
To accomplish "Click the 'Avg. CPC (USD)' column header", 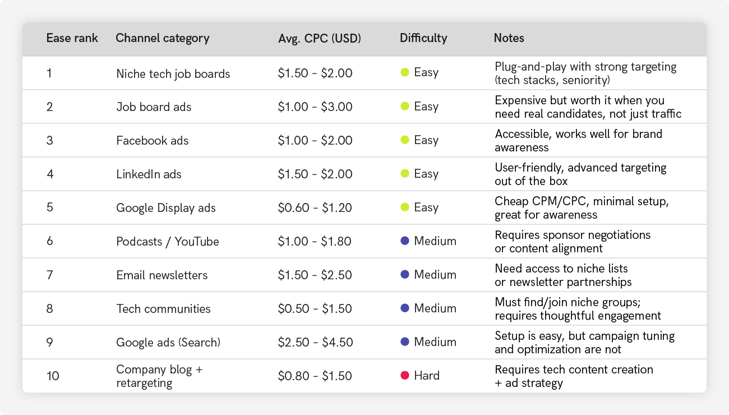I will click(320, 39).
